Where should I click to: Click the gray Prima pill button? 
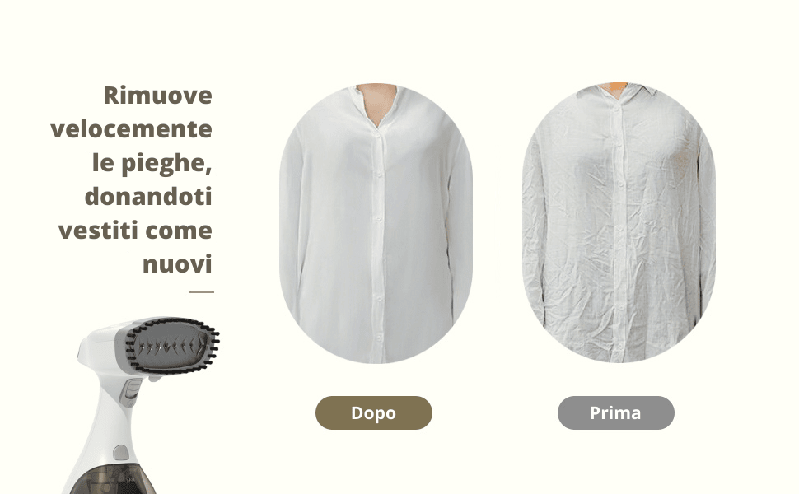click(x=615, y=412)
